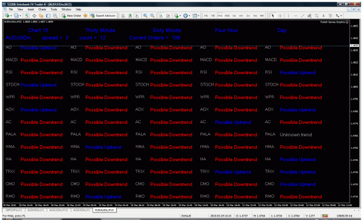Open the Strategy Tester magnifier icon
Viewport: 363px width, 220px height.
(55, 16)
